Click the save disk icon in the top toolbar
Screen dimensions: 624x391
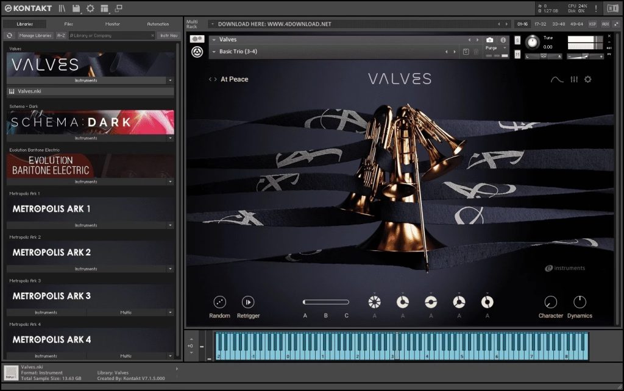[76, 9]
